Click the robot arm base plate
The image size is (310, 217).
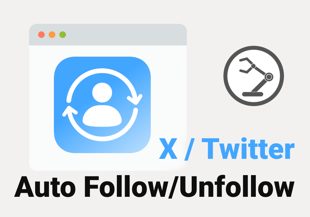tap(253, 94)
